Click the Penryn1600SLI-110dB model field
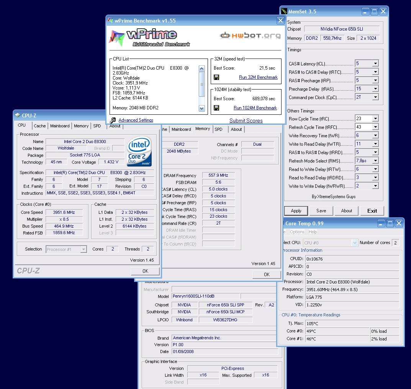Image resolution: width=411 pixels, height=389 pixels. pos(205,296)
